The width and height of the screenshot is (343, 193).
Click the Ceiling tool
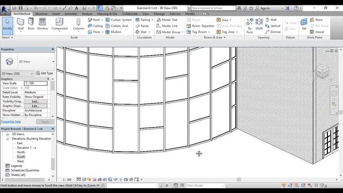[95, 26]
